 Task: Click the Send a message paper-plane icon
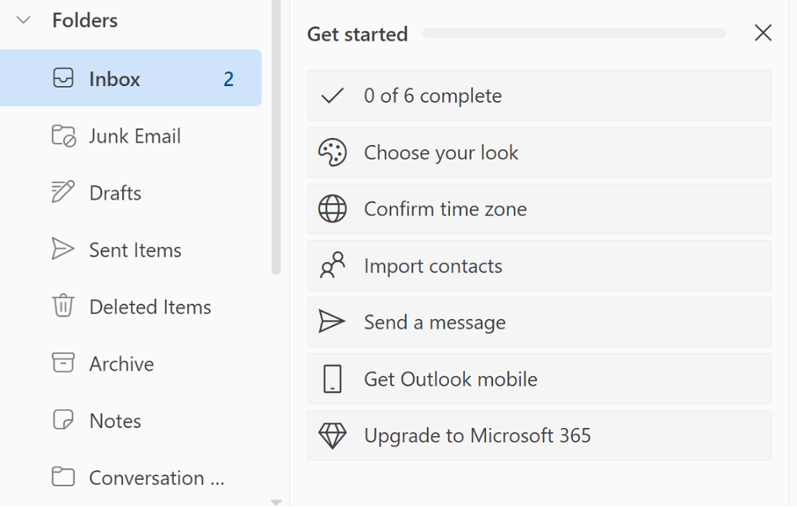pos(332,321)
